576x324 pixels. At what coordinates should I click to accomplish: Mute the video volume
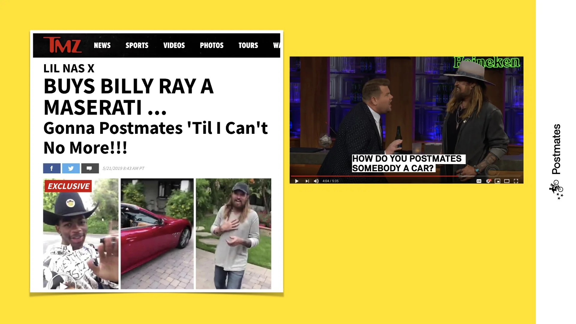(316, 181)
